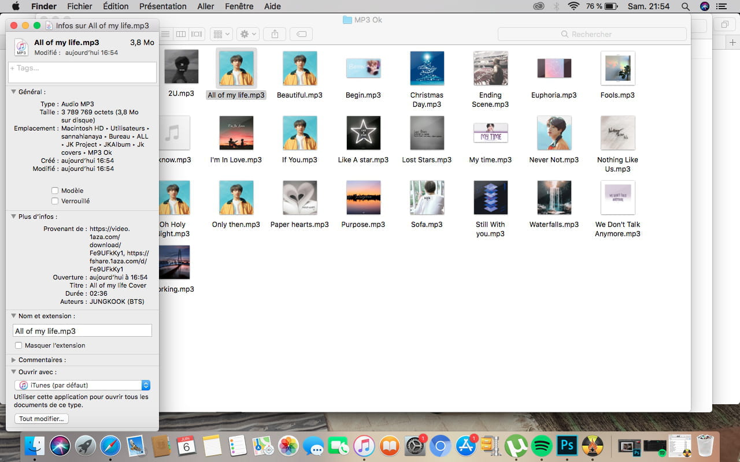Screen dimensions: 740x462
Task: Open Messages bubble icon in Dock
Action: pos(313,445)
